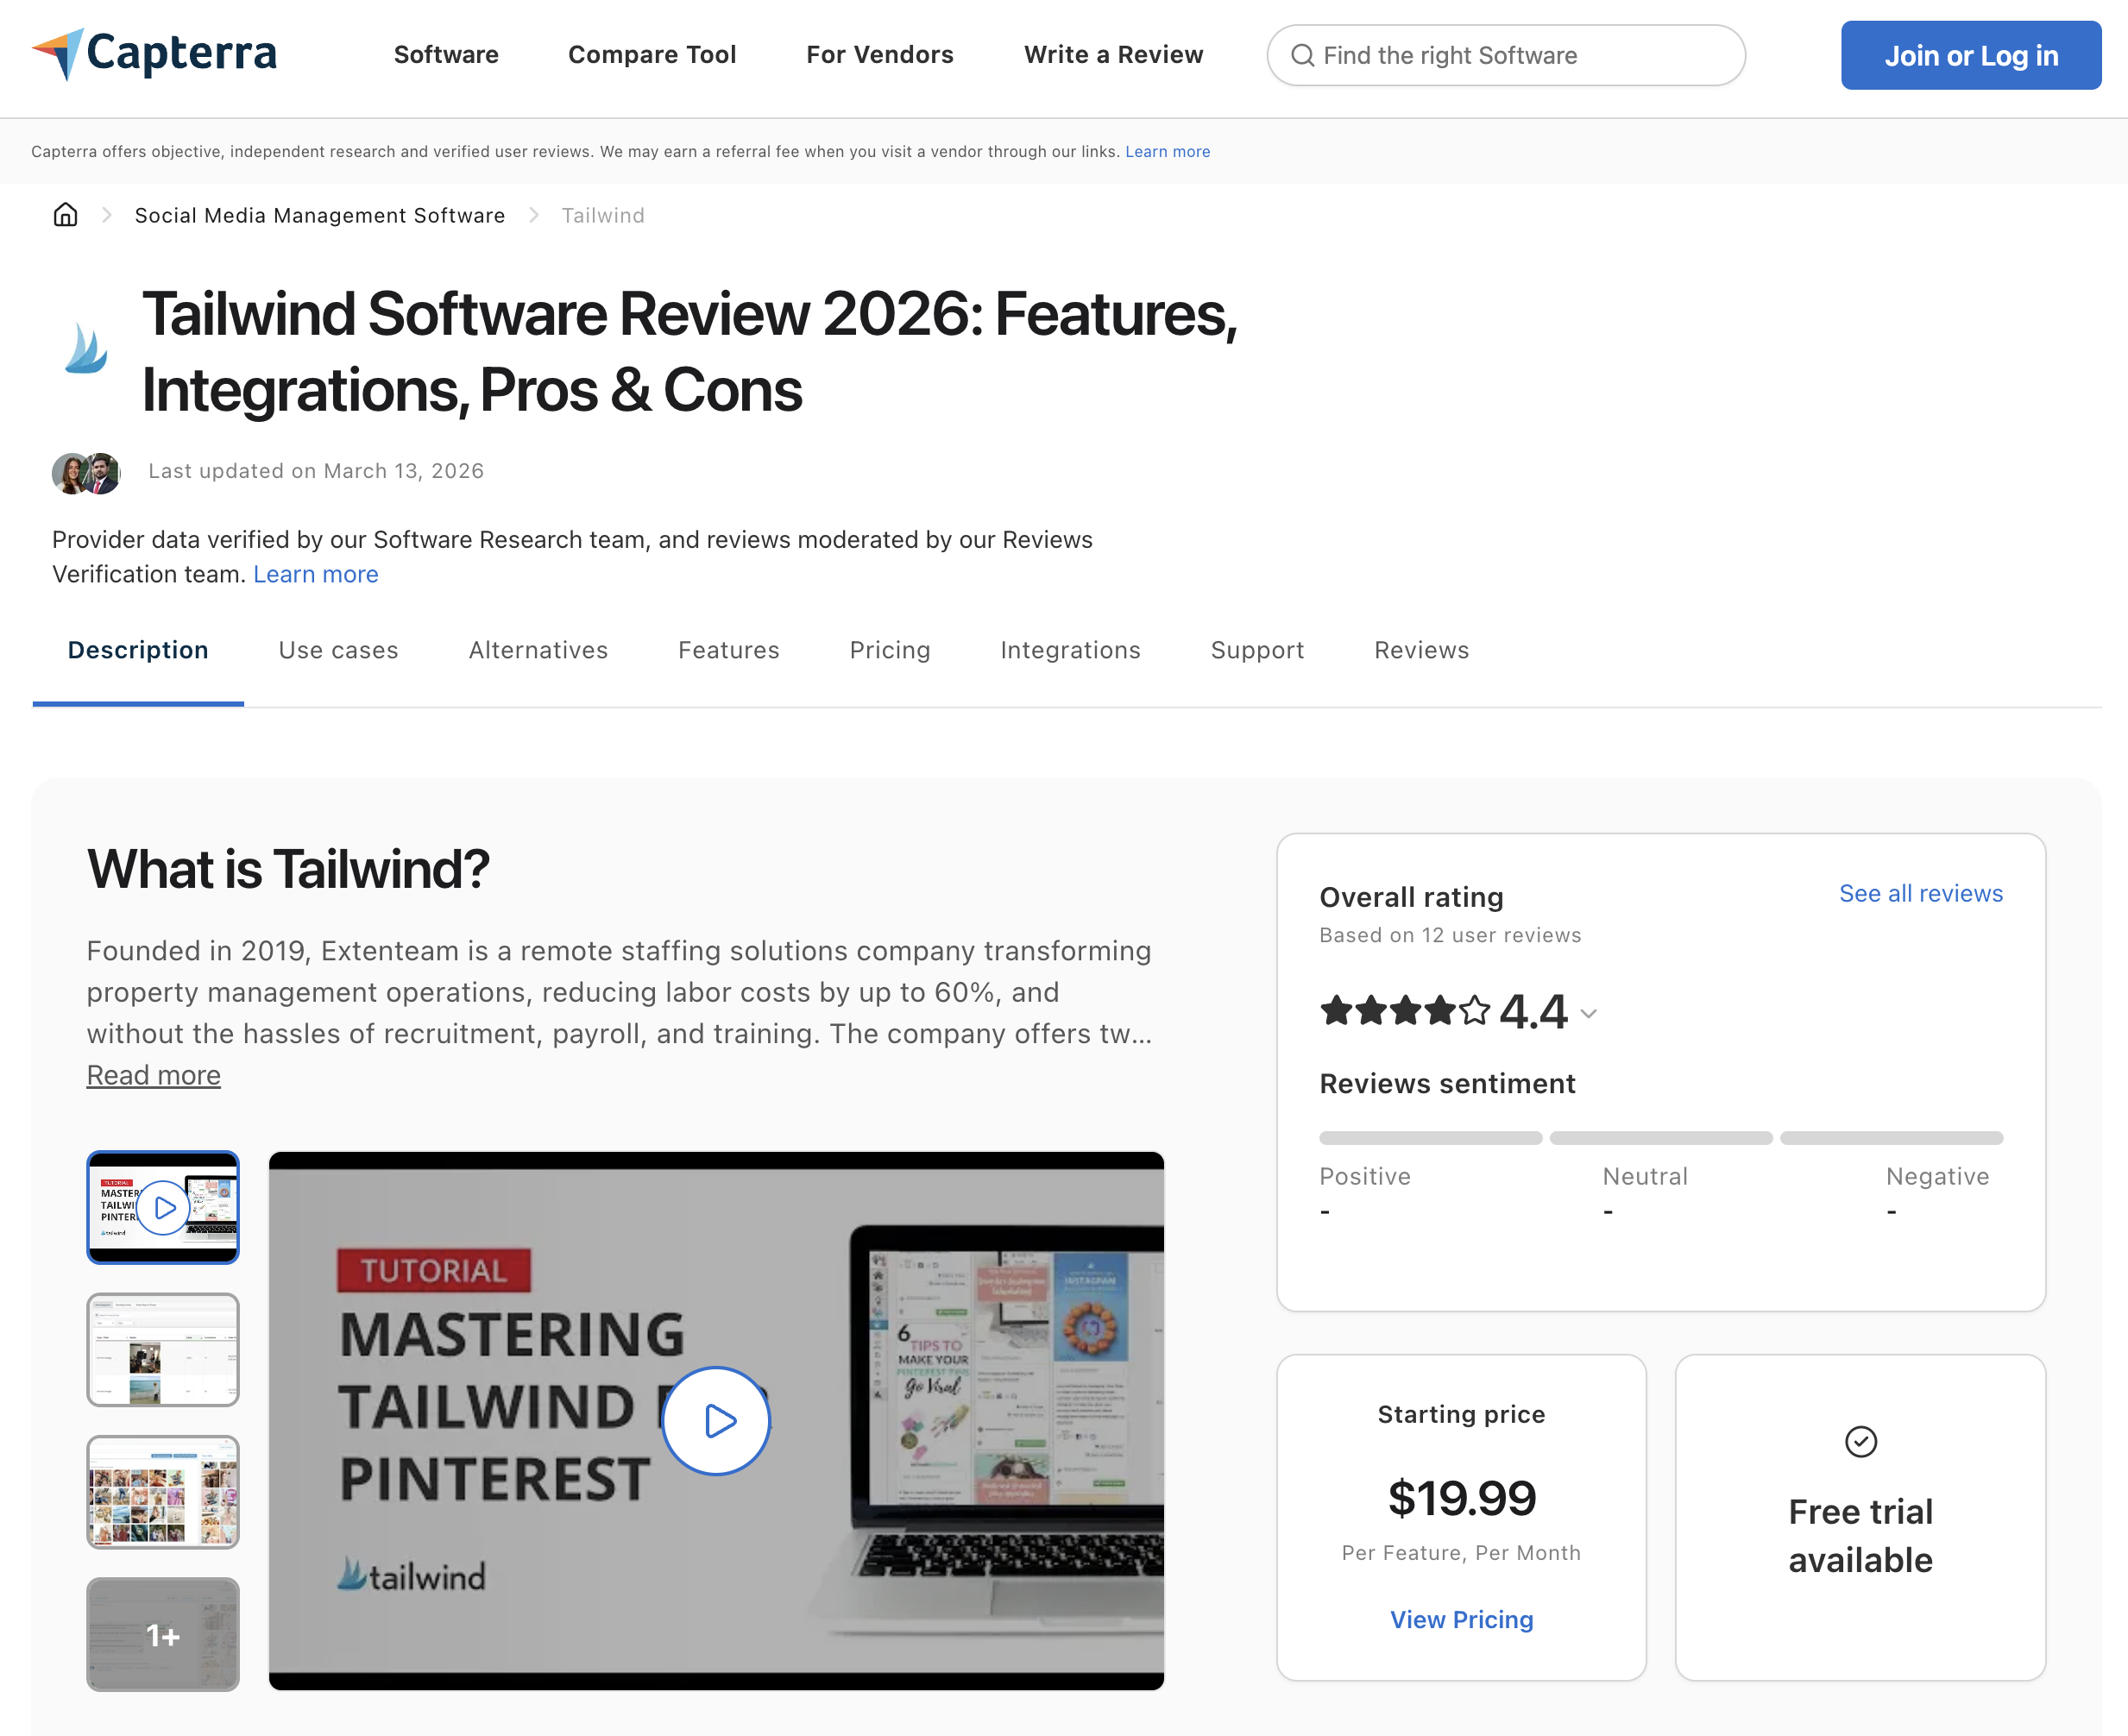Click the search magnifier icon

[1303, 56]
